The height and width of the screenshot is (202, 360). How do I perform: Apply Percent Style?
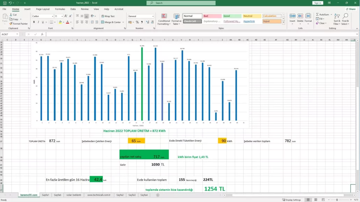point(137,22)
